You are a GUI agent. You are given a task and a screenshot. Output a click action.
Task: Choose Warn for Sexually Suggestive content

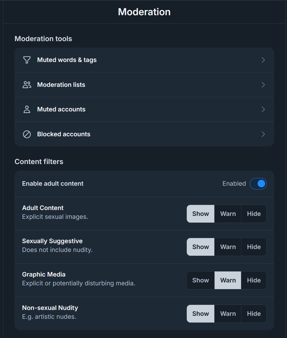click(228, 247)
